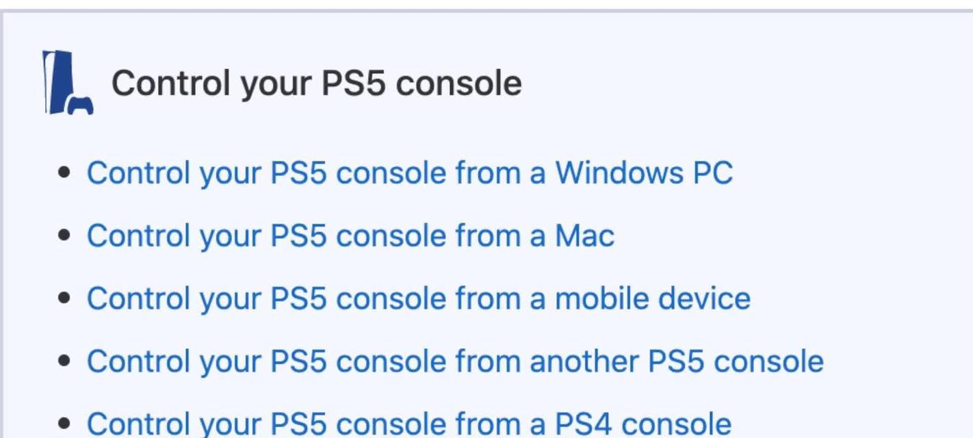Screen dimensions: 973x438
Task: Select the 'Control your PS5 console' heading
Action: [316, 83]
